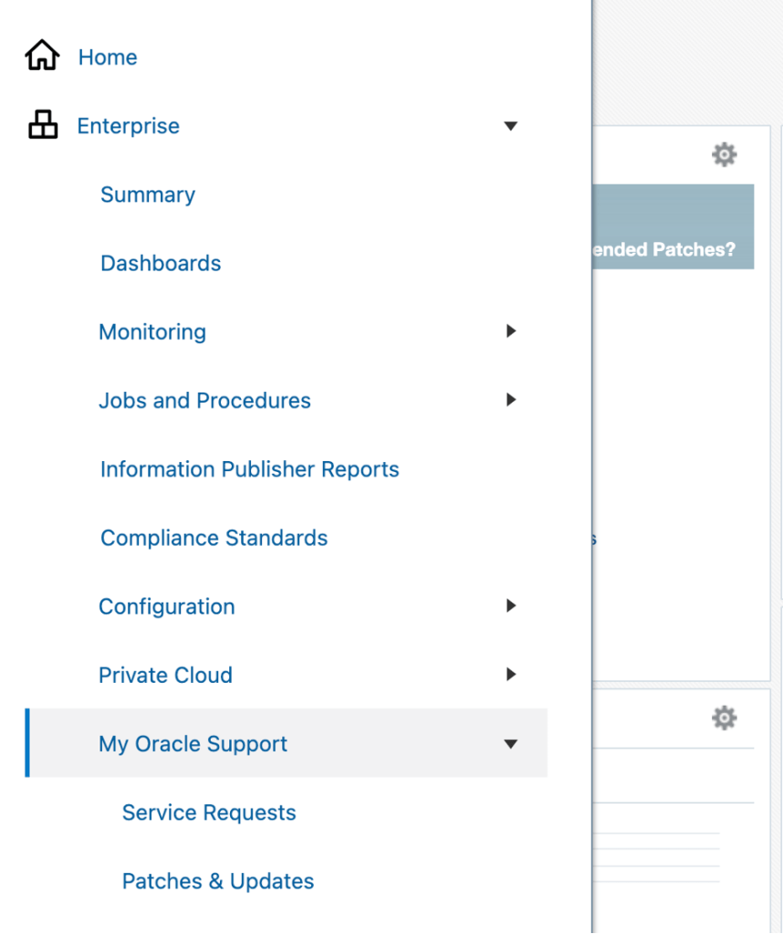Click the Enterprise blocks icon
783x934 pixels.
click(42, 125)
